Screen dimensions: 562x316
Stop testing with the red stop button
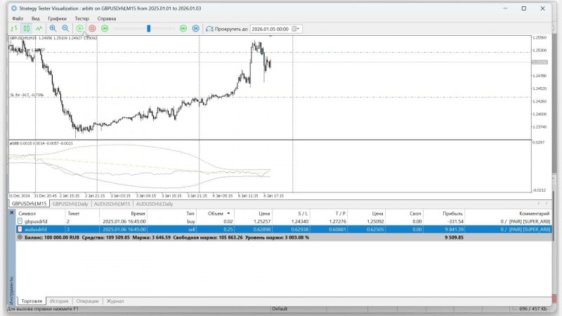point(92,28)
